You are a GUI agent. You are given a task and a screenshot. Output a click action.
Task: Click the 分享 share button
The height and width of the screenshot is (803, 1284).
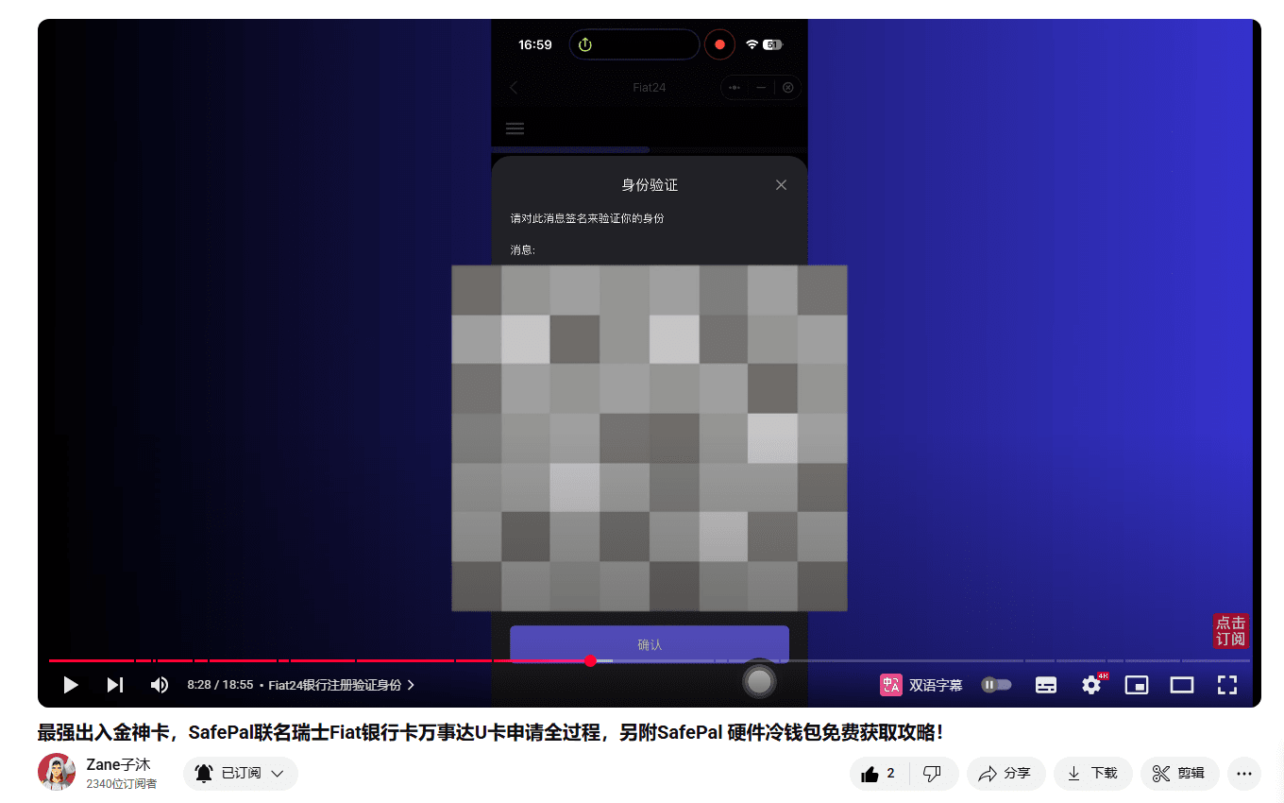click(1005, 774)
